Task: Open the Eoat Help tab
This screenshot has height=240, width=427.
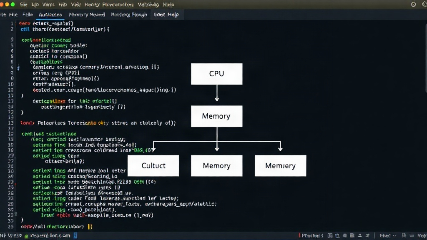Action: 166,15
